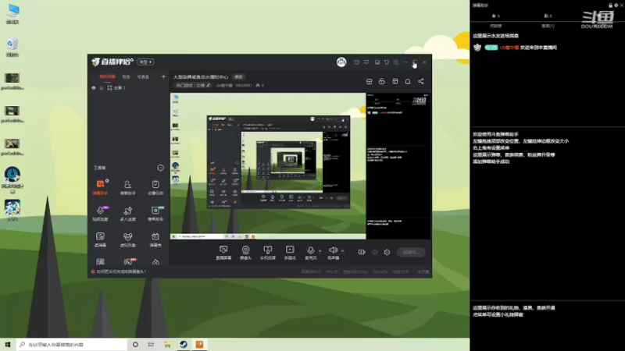Open settings gear in danmaku helper panel

pos(616,5)
